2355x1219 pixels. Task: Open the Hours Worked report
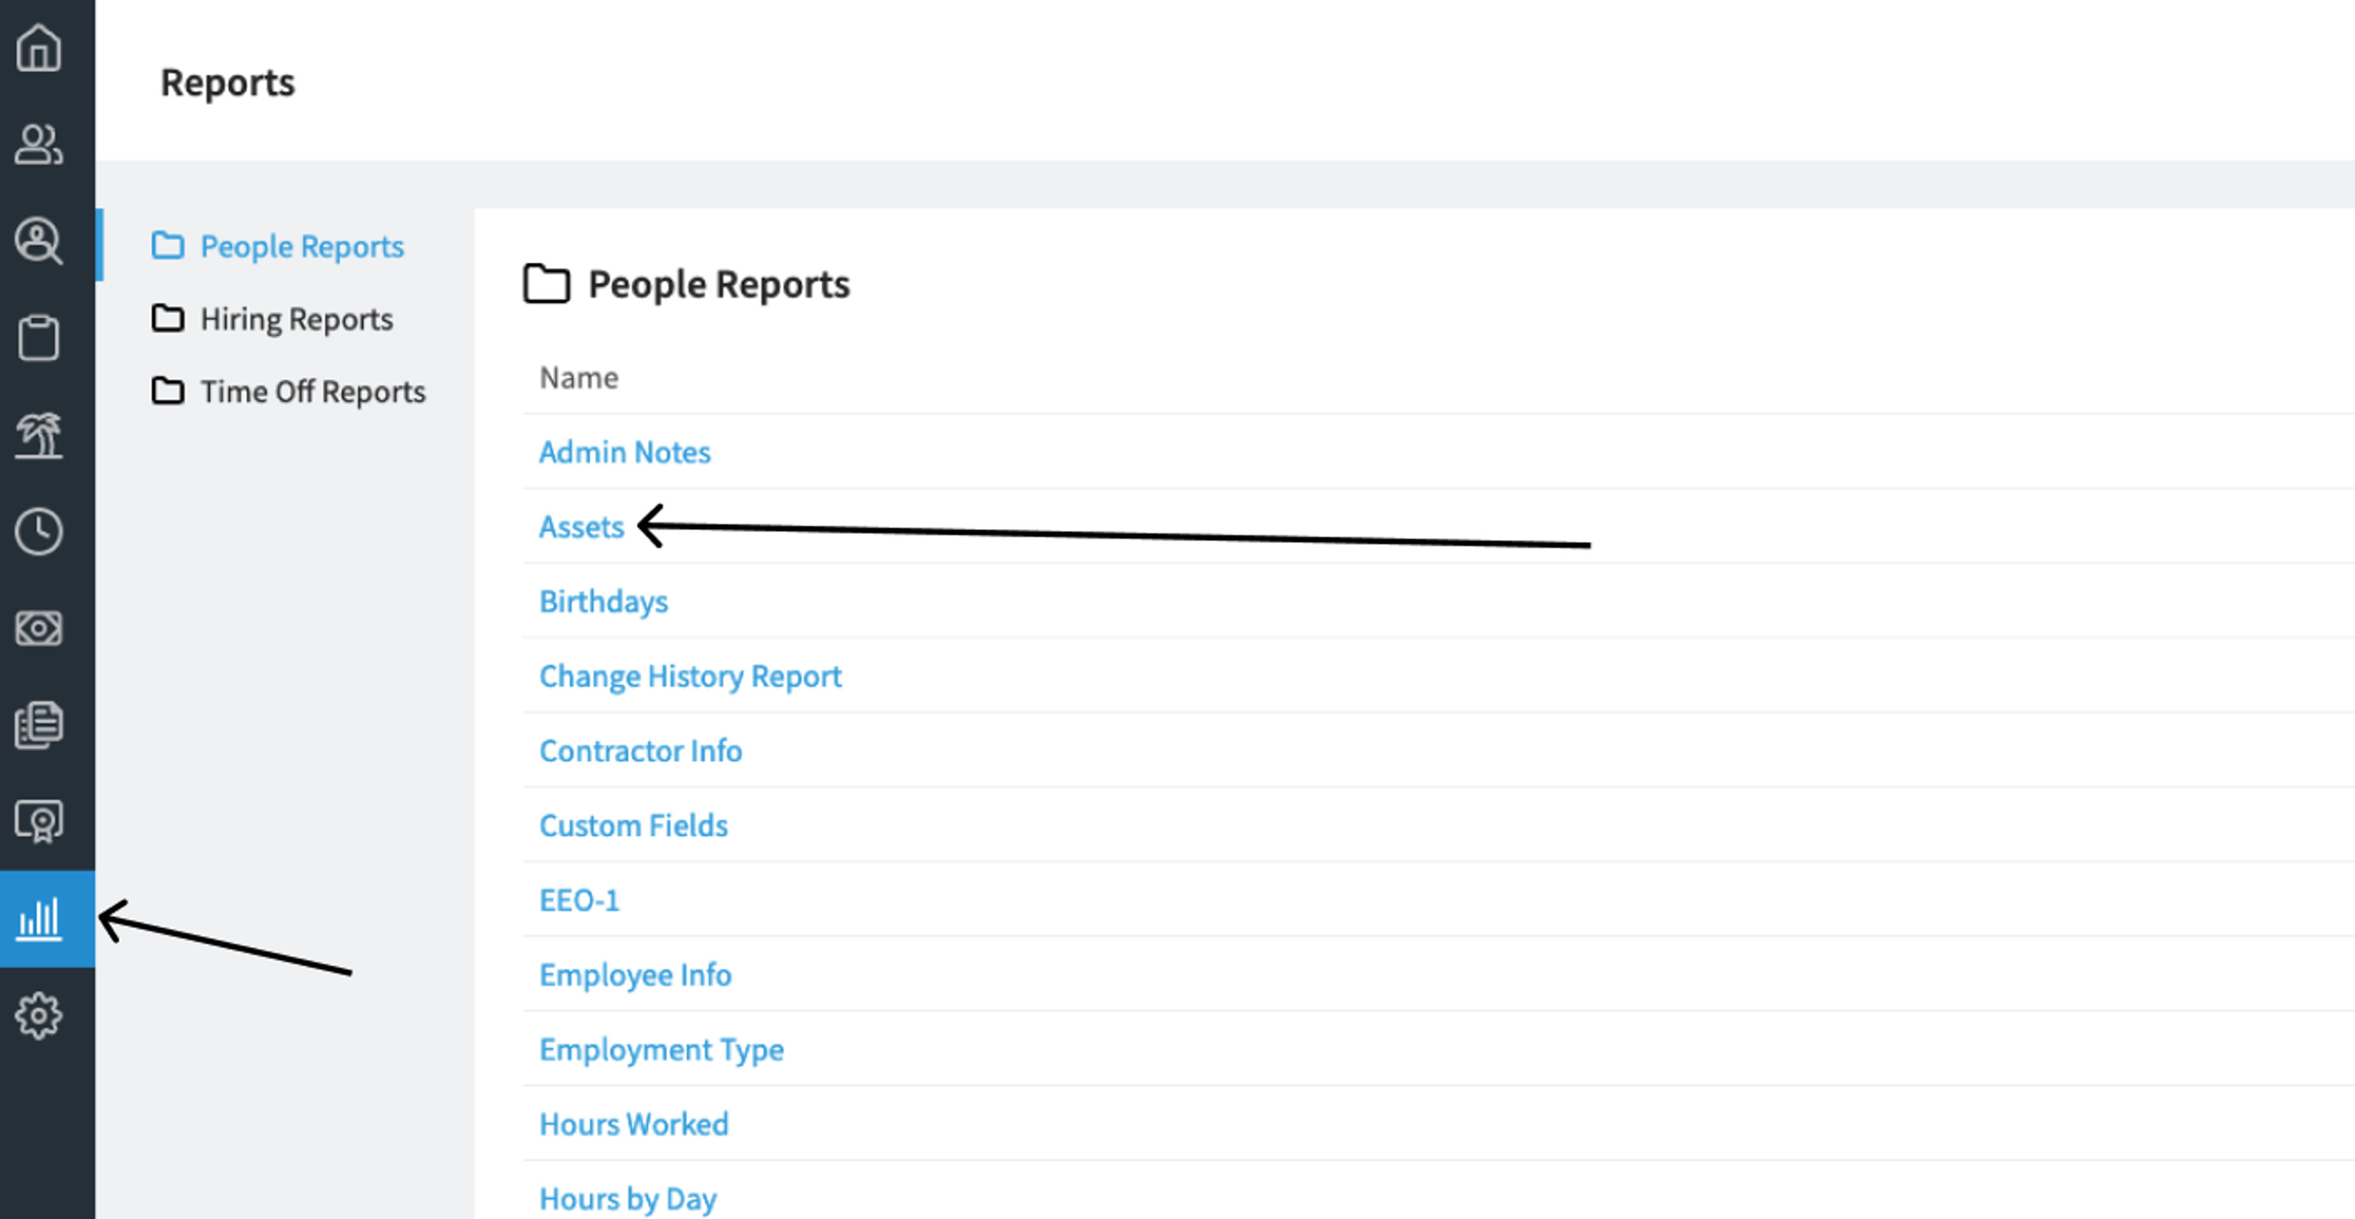[634, 1125]
